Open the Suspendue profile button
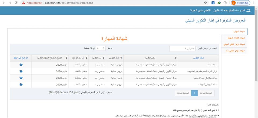The width and height of the screenshot is (258, 118). [x=241, y=3]
